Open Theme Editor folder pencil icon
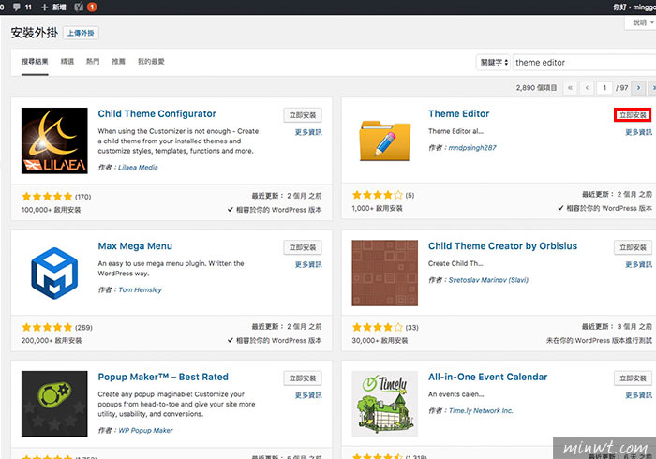The image size is (656, 459). click(385, 141)
